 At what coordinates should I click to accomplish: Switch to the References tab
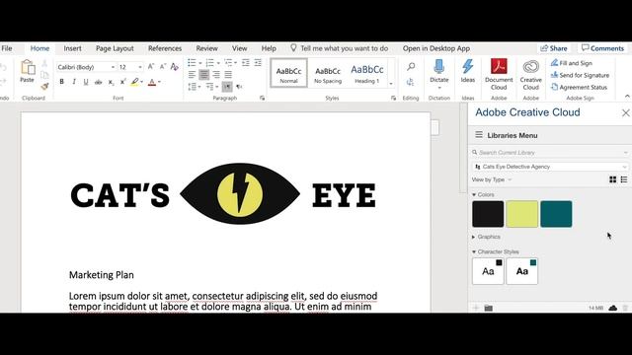pos(165,48)
